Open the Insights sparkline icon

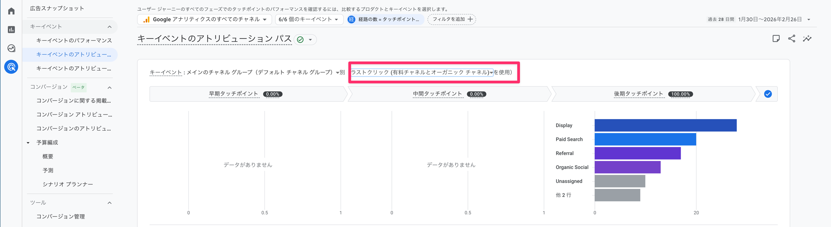click(x=807, y=38)
